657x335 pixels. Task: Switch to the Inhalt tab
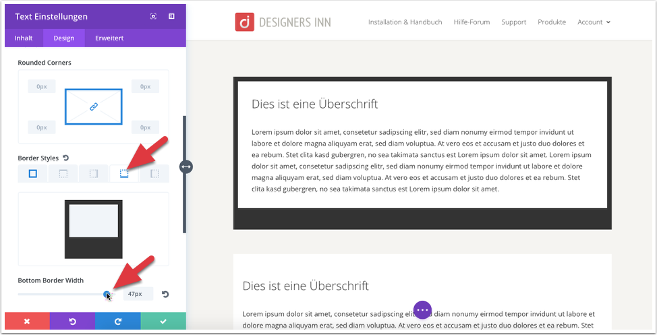coord(24,38)
